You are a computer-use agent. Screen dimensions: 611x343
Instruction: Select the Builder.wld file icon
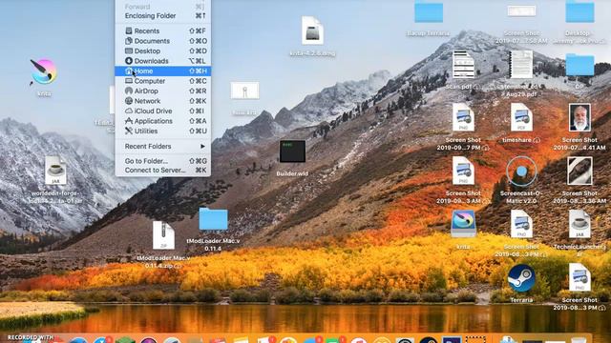(x=292, y=151)
